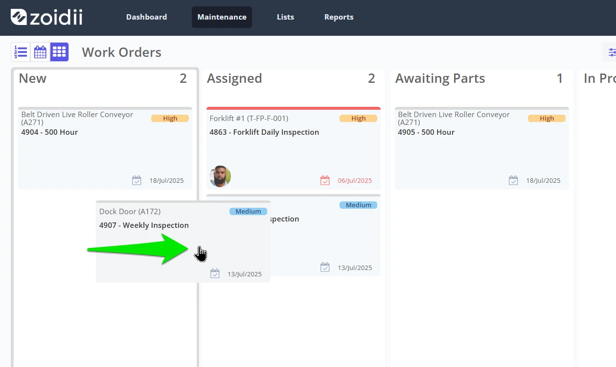Click the New column header
Image resolution: width=616 pixels, height=367 pixels.
tap(33, 78)
